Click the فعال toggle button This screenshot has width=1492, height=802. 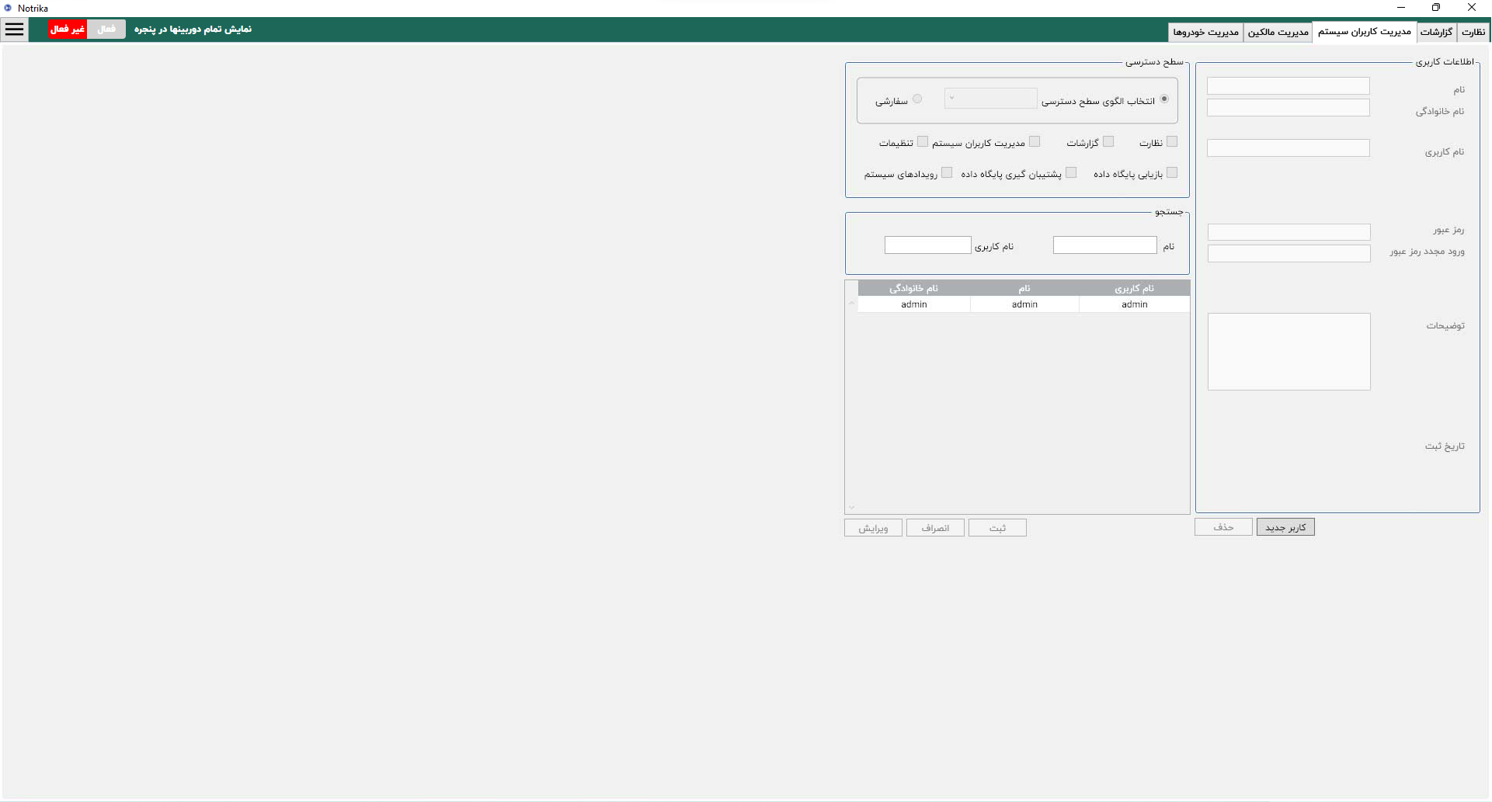tap(106, 30)
